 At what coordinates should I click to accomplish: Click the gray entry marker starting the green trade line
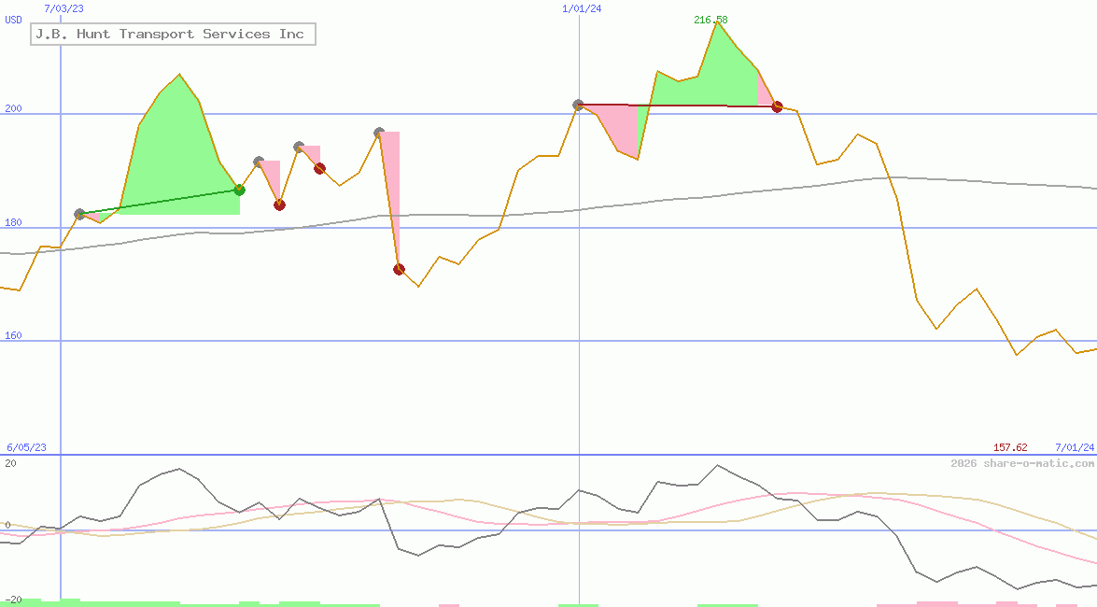coord(79,214)
